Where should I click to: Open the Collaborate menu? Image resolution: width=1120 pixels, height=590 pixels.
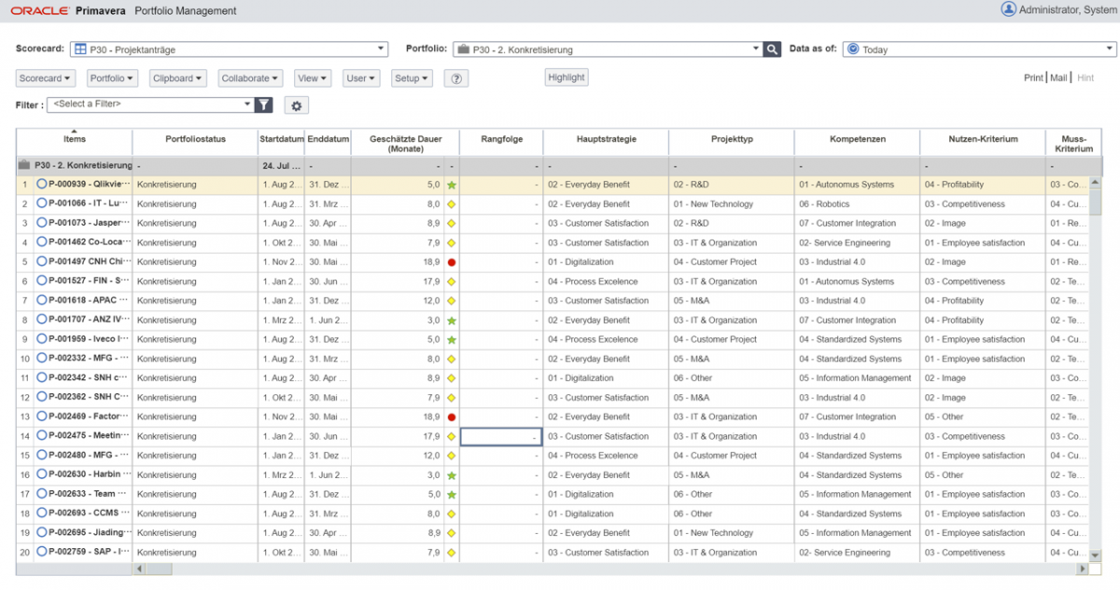(250, 78)
